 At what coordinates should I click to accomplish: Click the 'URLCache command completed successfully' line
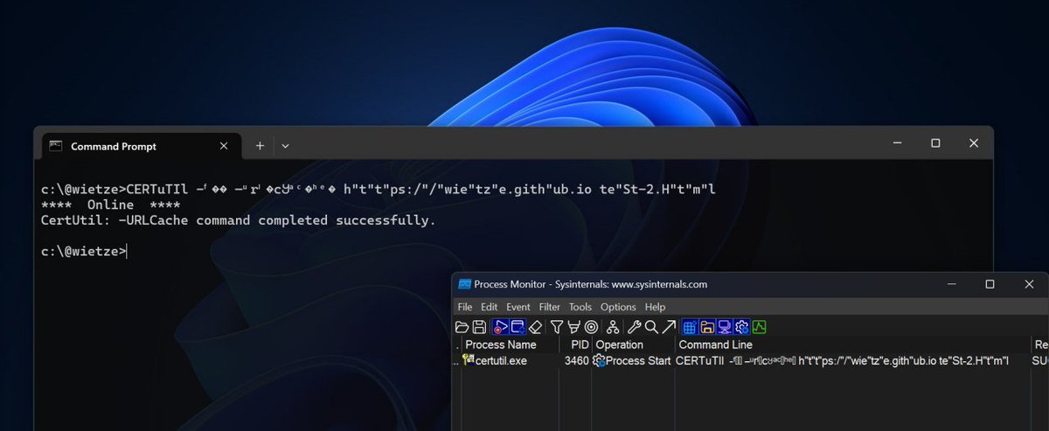[x=238, y=220]
